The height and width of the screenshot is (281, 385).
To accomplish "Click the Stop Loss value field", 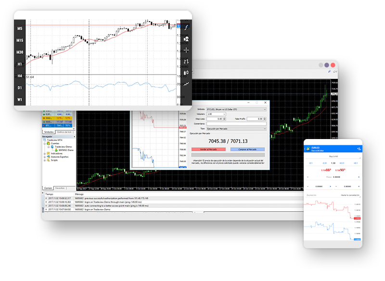I will (214, 119).
